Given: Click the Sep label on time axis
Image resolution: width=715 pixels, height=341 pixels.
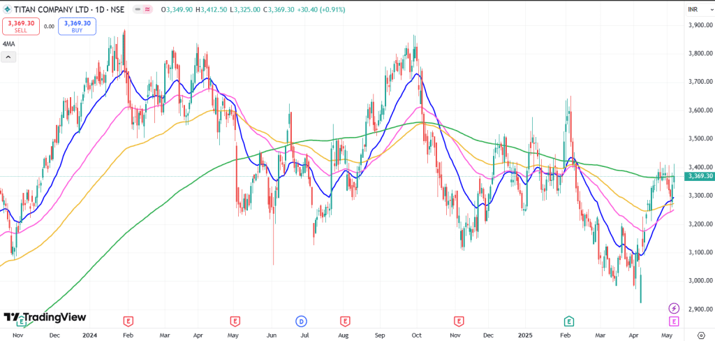Looking at the screenshot, I should [380, 335].
